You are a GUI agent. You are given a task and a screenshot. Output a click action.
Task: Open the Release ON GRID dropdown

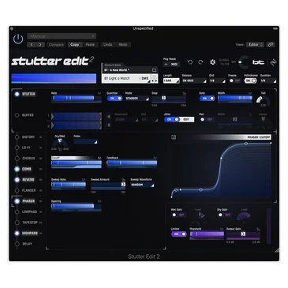click(x=194, y=80)
